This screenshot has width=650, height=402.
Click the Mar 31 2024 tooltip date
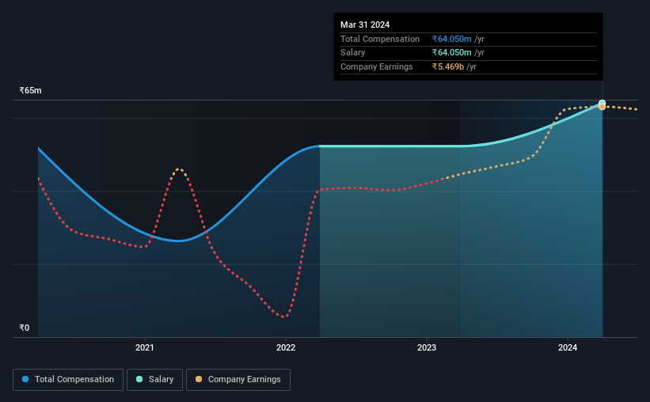[x=365, y=25]
